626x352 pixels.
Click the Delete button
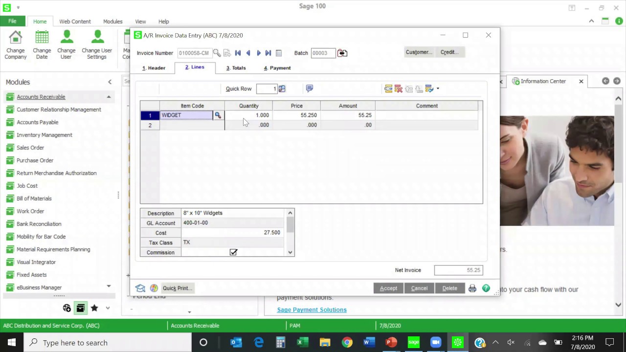pyautogui.click(x=450, y=288)
